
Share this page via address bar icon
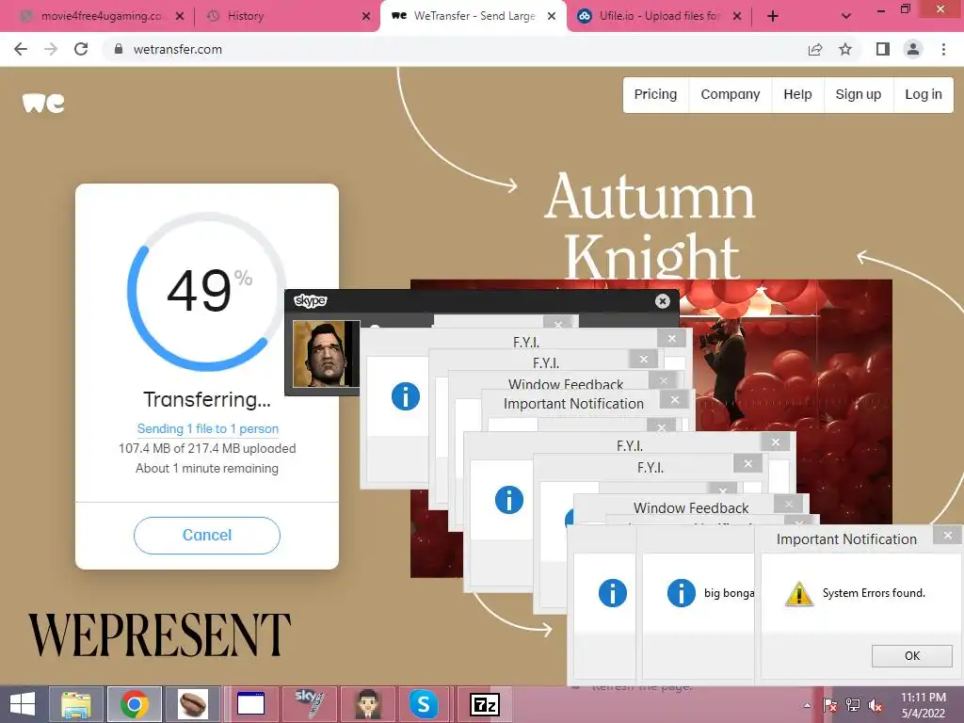point(815,49)
